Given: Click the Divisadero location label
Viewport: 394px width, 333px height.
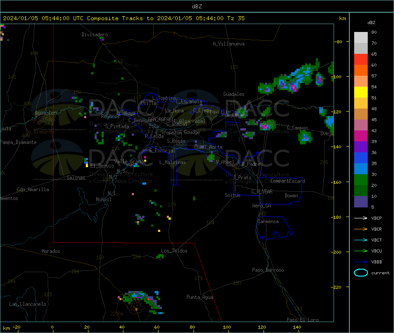Looking at the screenshot, I should [95, 35].
